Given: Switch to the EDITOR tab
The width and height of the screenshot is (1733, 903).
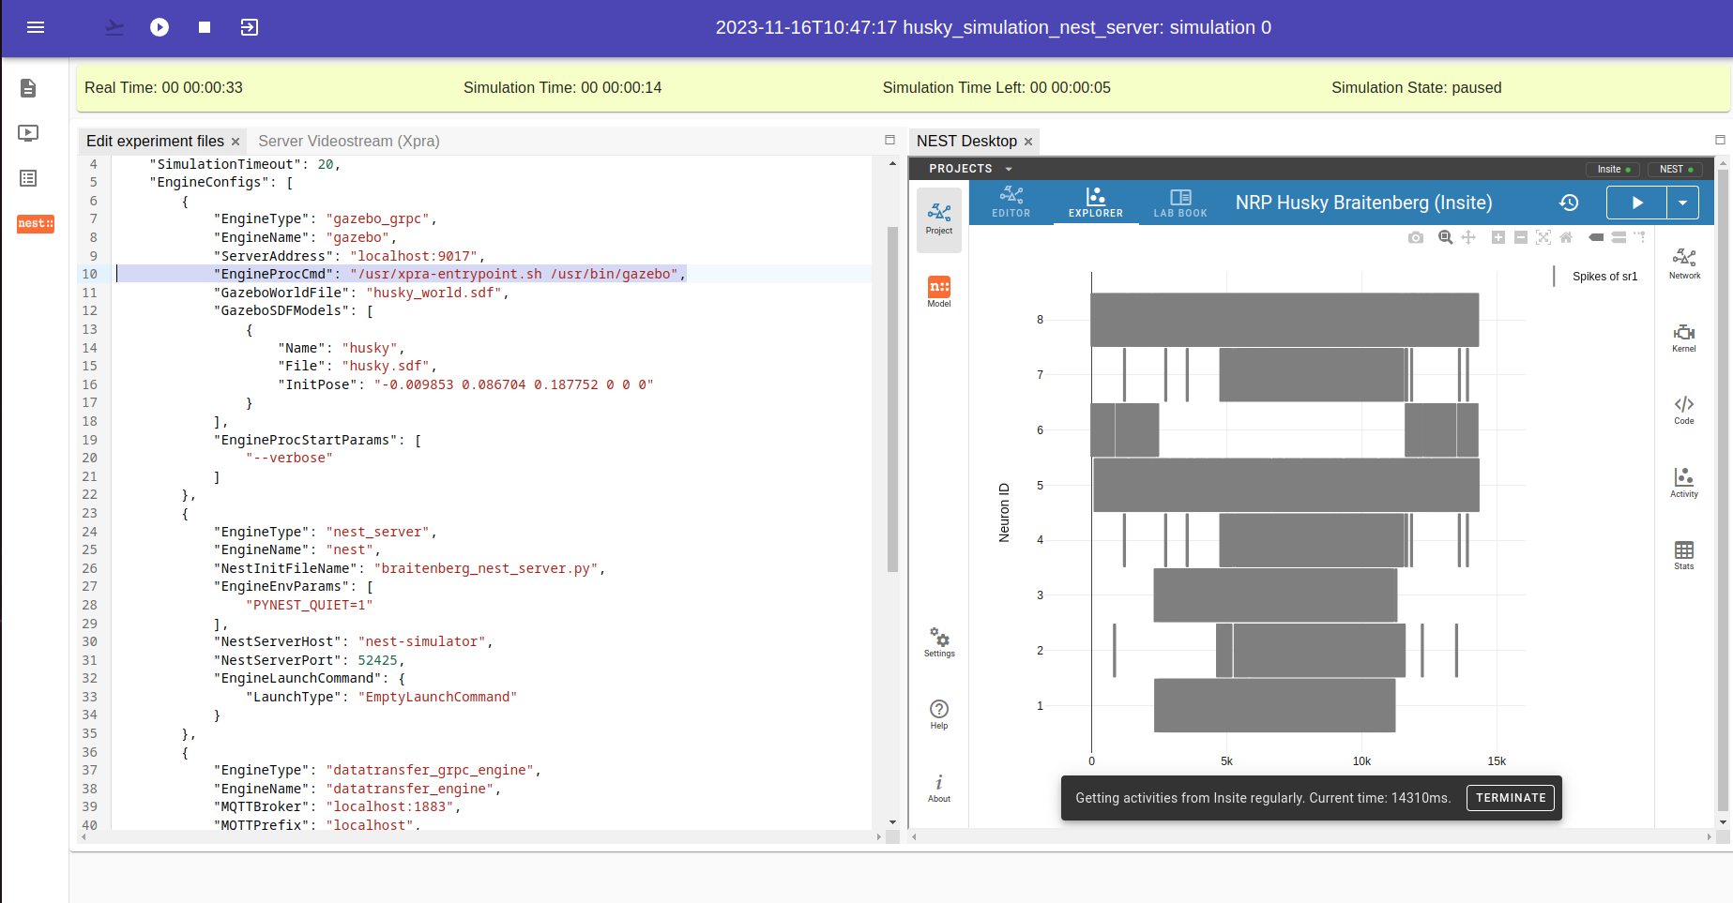Looking at the screenshot, I should pos(1011,203).
